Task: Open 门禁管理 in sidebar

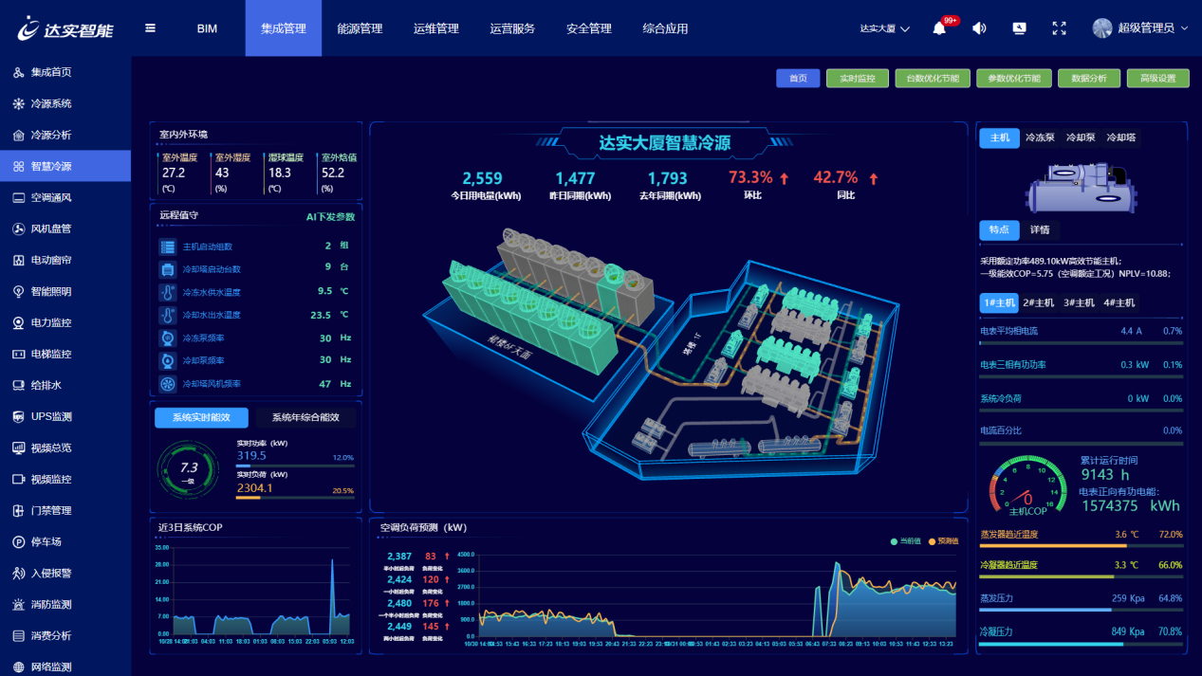Action: pos(65,510)
